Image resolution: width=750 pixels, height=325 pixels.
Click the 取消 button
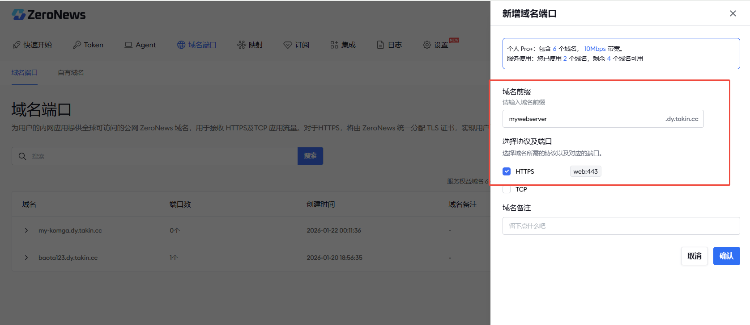click(x=694, y=256)
